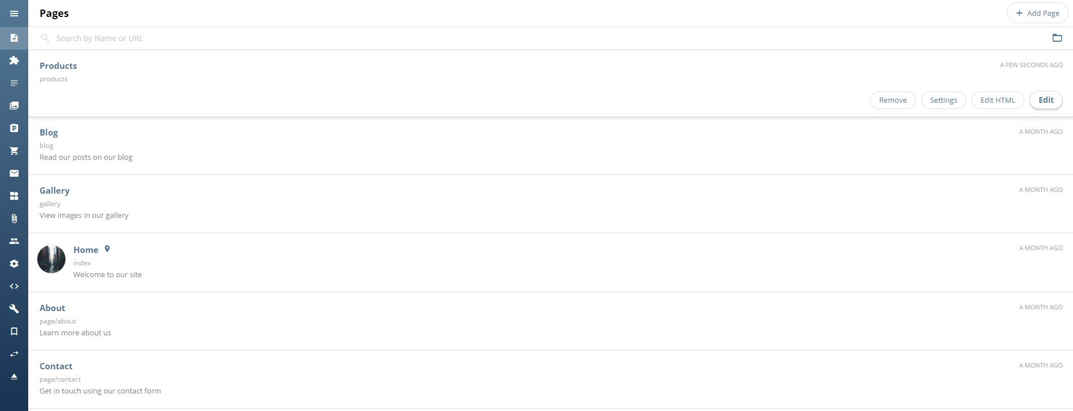Viewport: 1073px width, 411px height.
Task: Open the code brackets icon in sidebar
Action: [x=14, y=286]
